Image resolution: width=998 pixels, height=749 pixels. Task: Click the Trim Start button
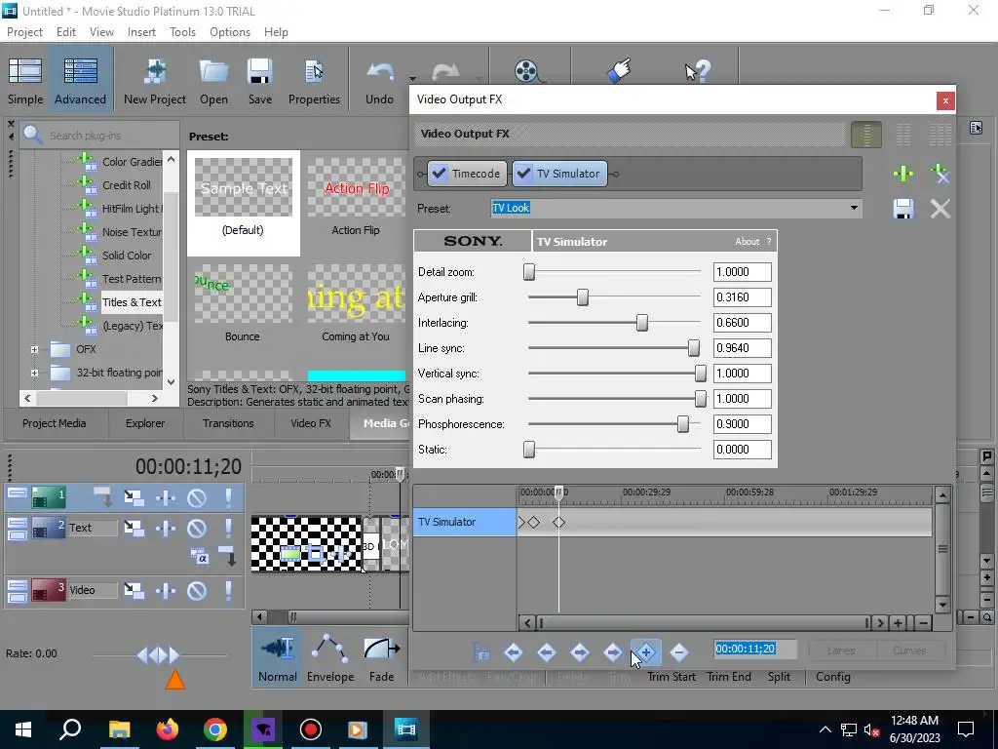[x=671, y=677]
